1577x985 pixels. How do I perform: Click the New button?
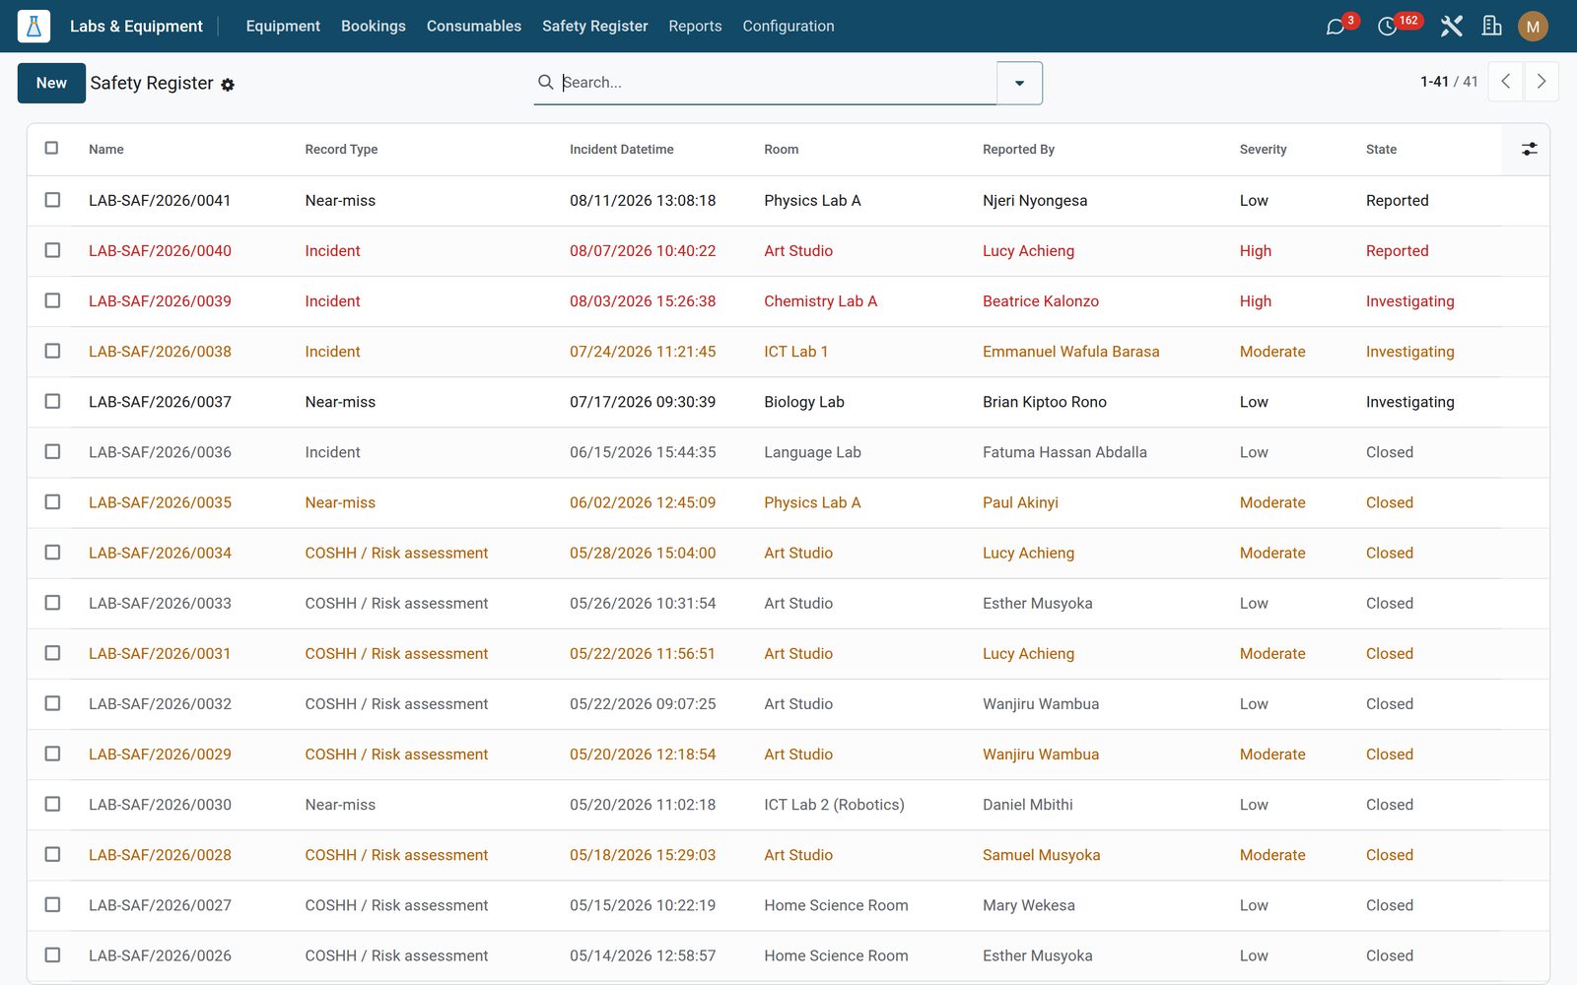pos(51,83)
